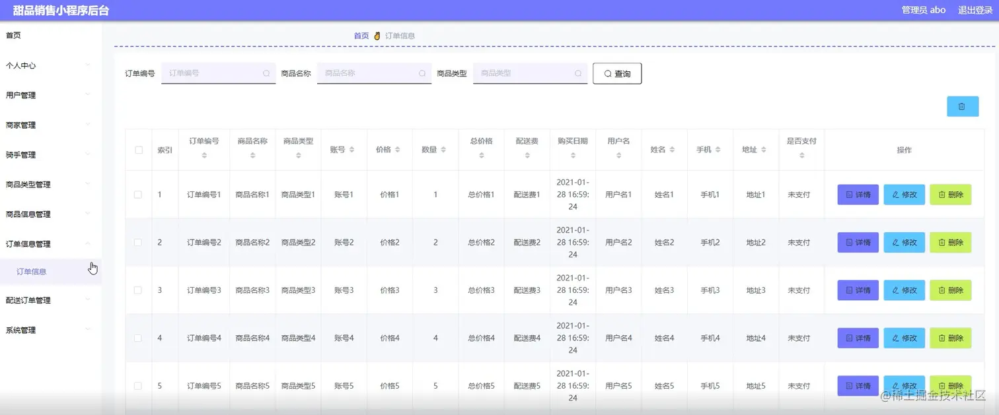This screenshot has height=415, width=999.
Task: Focus the 商品名称 search input
Action: [x=374, y=73]
